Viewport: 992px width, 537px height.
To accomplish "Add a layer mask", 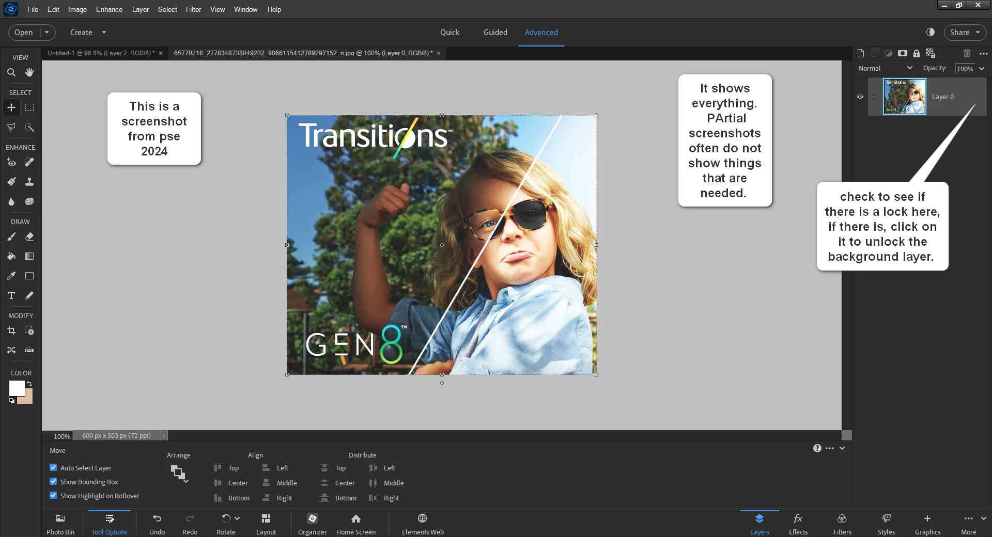I will pos(903,53).
